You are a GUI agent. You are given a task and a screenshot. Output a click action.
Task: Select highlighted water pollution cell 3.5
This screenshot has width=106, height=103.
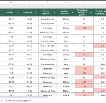click(x=100, y=46)
